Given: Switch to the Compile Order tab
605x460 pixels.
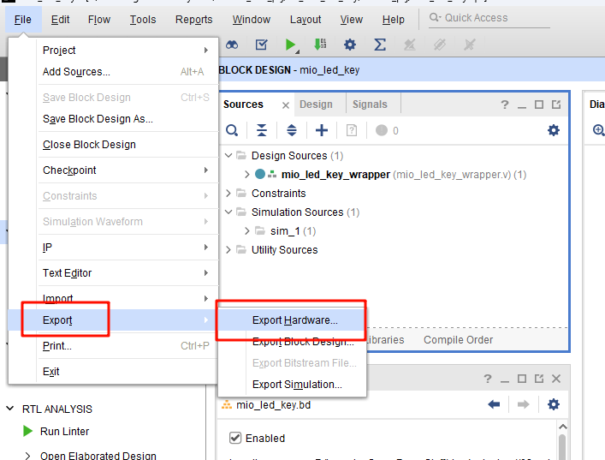Looking at the screenshot, I should click(x=458, y=340).
